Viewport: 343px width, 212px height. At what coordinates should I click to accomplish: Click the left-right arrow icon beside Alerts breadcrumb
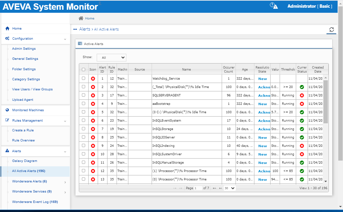[x=75, y=29]
